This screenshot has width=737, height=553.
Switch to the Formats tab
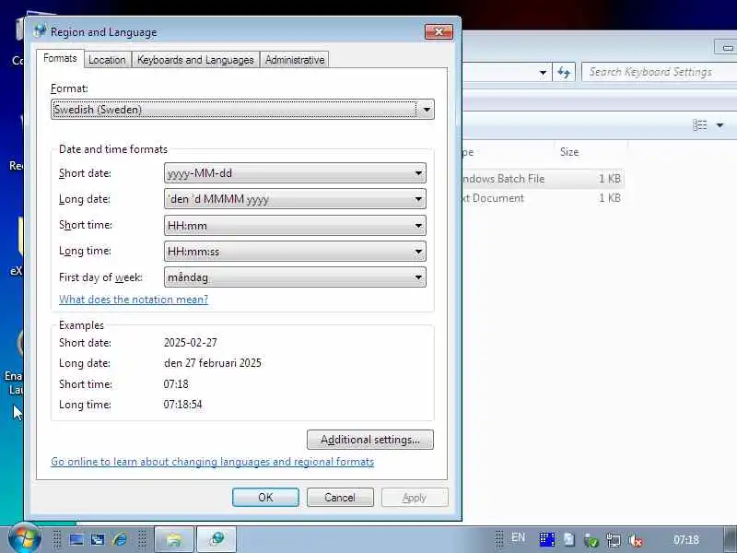click(60, 58)
